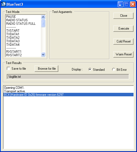Screen dimensions: 137x152
Task: Click the Test Mode list down arrow
Action: [x=43, y=55]
